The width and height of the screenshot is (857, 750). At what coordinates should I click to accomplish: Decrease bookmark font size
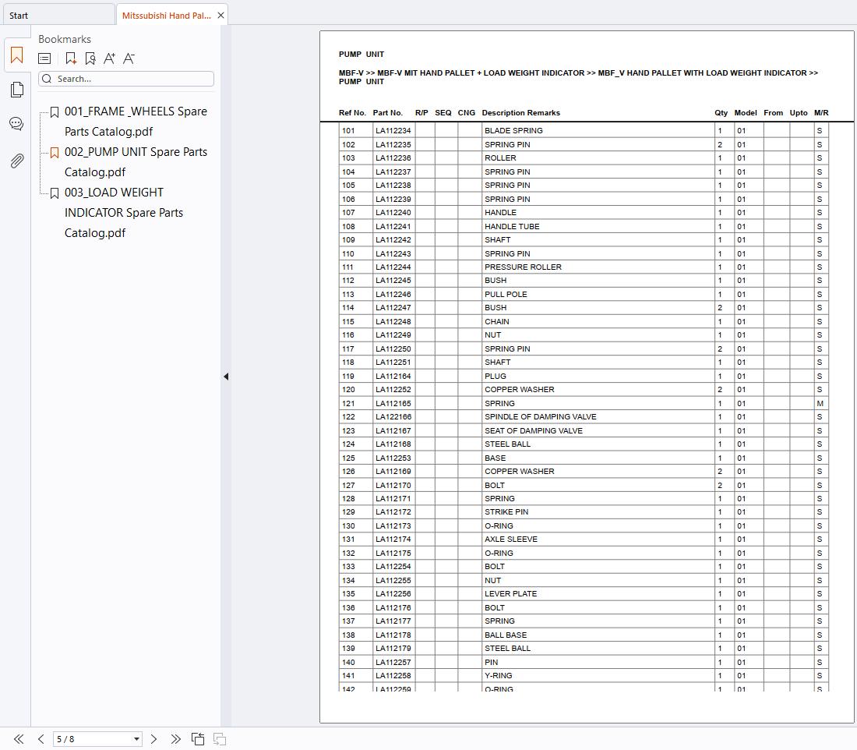click(x=129, y=58)
